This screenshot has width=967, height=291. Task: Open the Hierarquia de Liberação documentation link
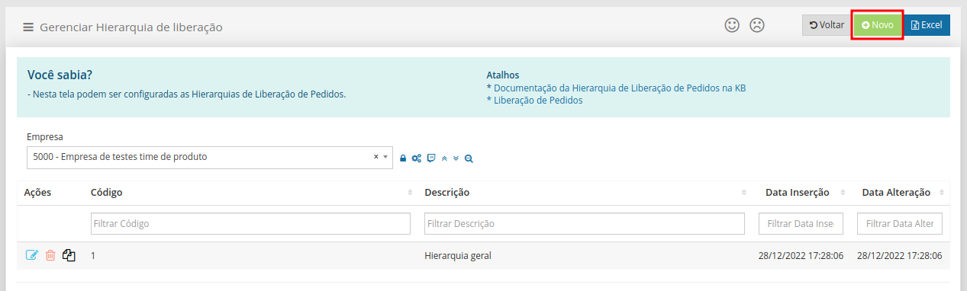[x=620, y=88]
